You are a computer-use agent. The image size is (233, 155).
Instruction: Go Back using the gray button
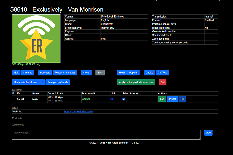100,73
